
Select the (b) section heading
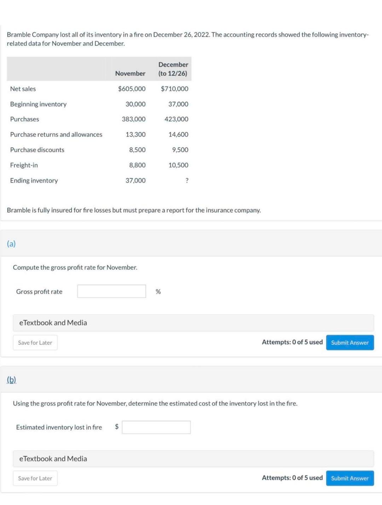[x=11, y=380]
